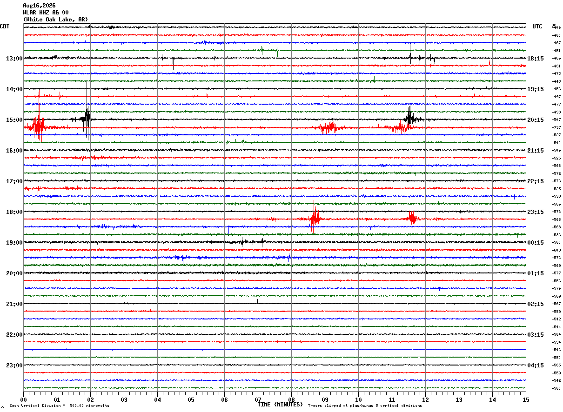Viewport: 563px width, 412px height.
Task: Click the '18:15' UTC time label
Action: [x=536, y=59]
